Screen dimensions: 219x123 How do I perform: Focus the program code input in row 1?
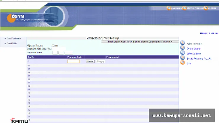click(73, 61)
